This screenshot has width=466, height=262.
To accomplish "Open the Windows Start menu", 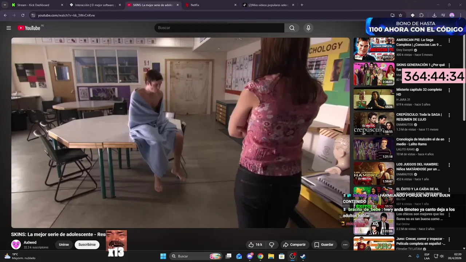I will 163,256.
